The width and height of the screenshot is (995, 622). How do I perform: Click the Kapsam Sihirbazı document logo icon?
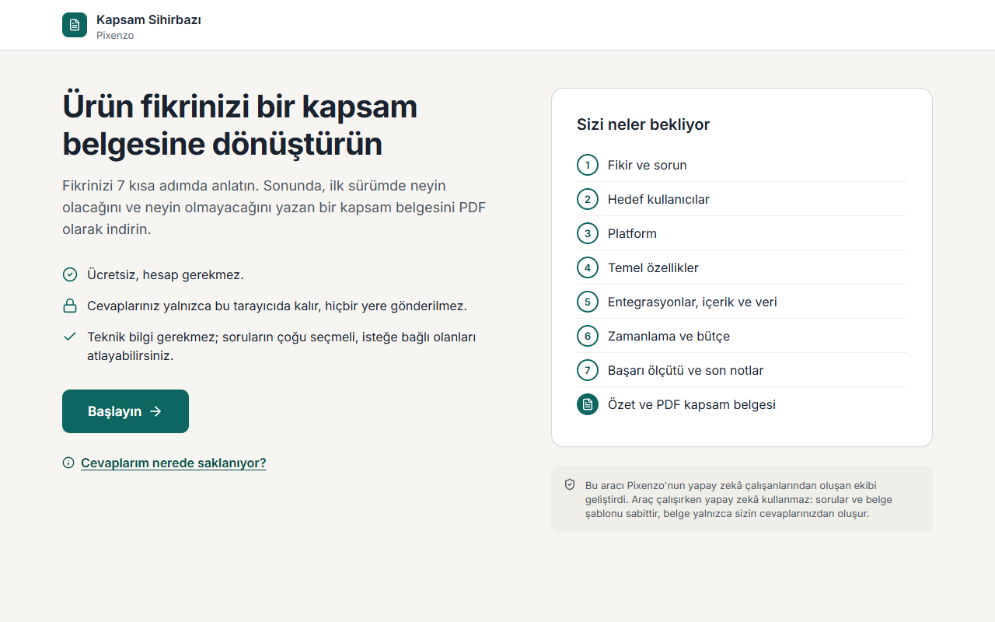click(x=75, y=25)
